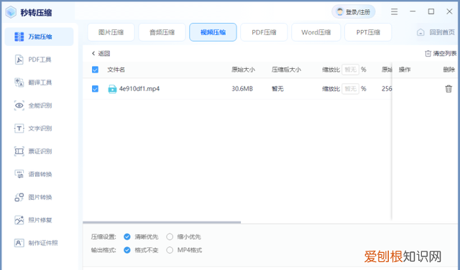The width and height of the screenshot is (460, 270).
Task: Click the 返回 back link
Action: click(101, 54)
